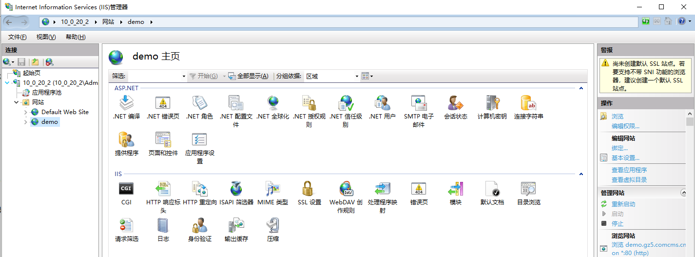Image resolution: width=695 pixels, height=257 pixels.
Task: Expand the Default Web Site node
Action: [25, 112]
